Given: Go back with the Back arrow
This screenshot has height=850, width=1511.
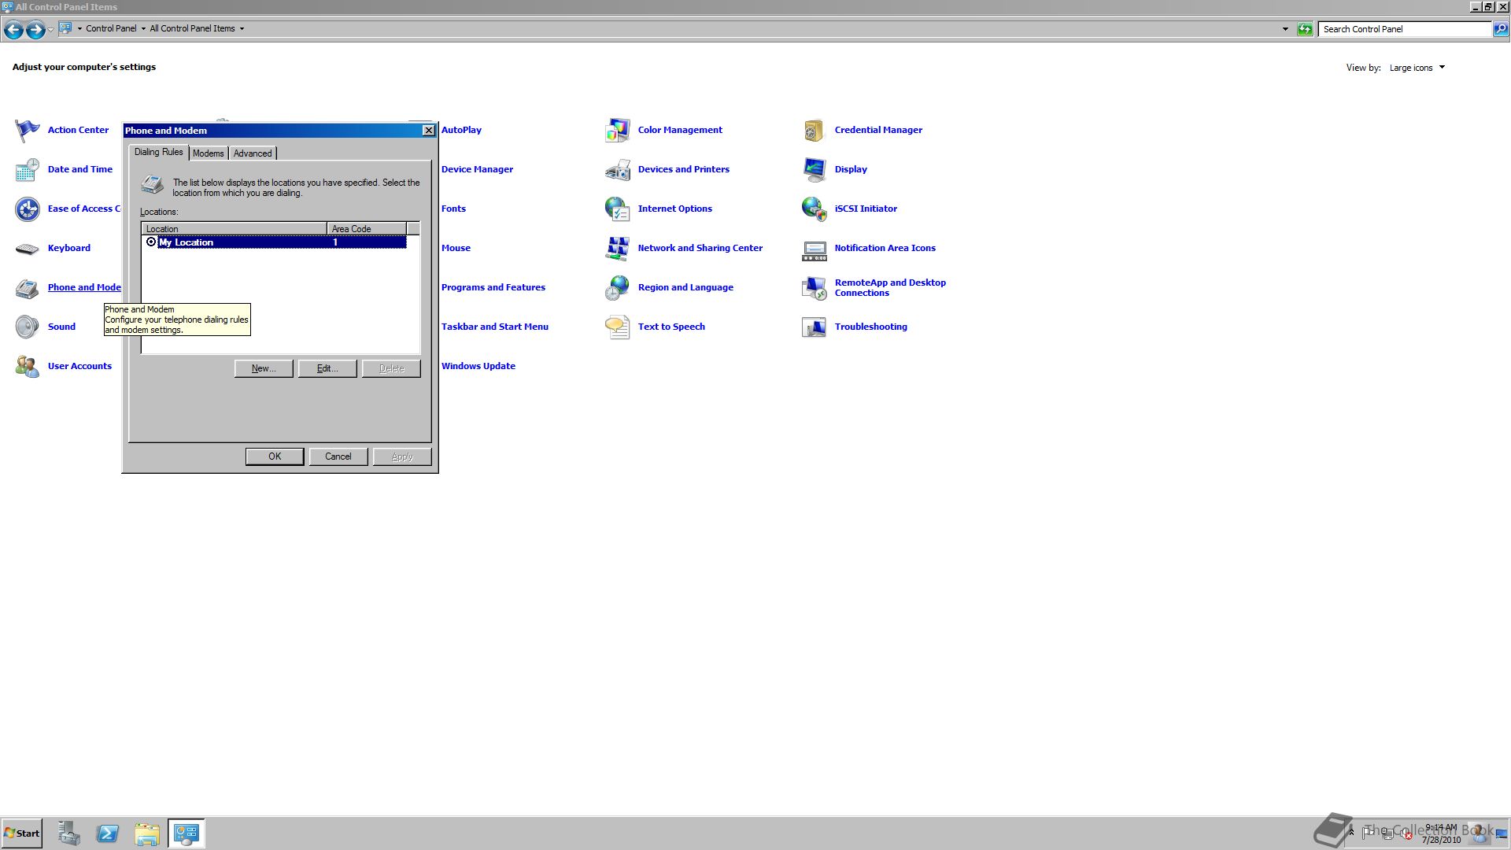Looking at the screenshot, I should (x=13, y=30).
